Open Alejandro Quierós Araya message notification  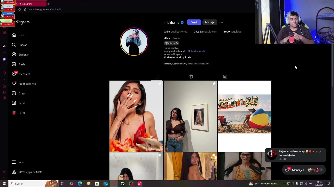(295, 155)
